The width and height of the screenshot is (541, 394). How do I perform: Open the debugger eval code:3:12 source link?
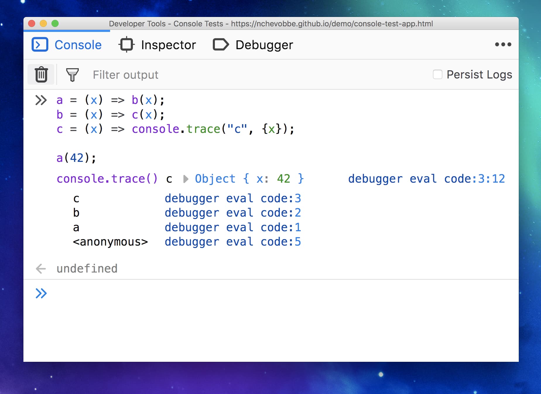pos(427,179)
